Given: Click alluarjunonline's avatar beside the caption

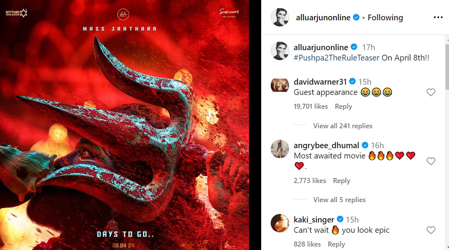Looking at the screenshot, I should point(280,51).
